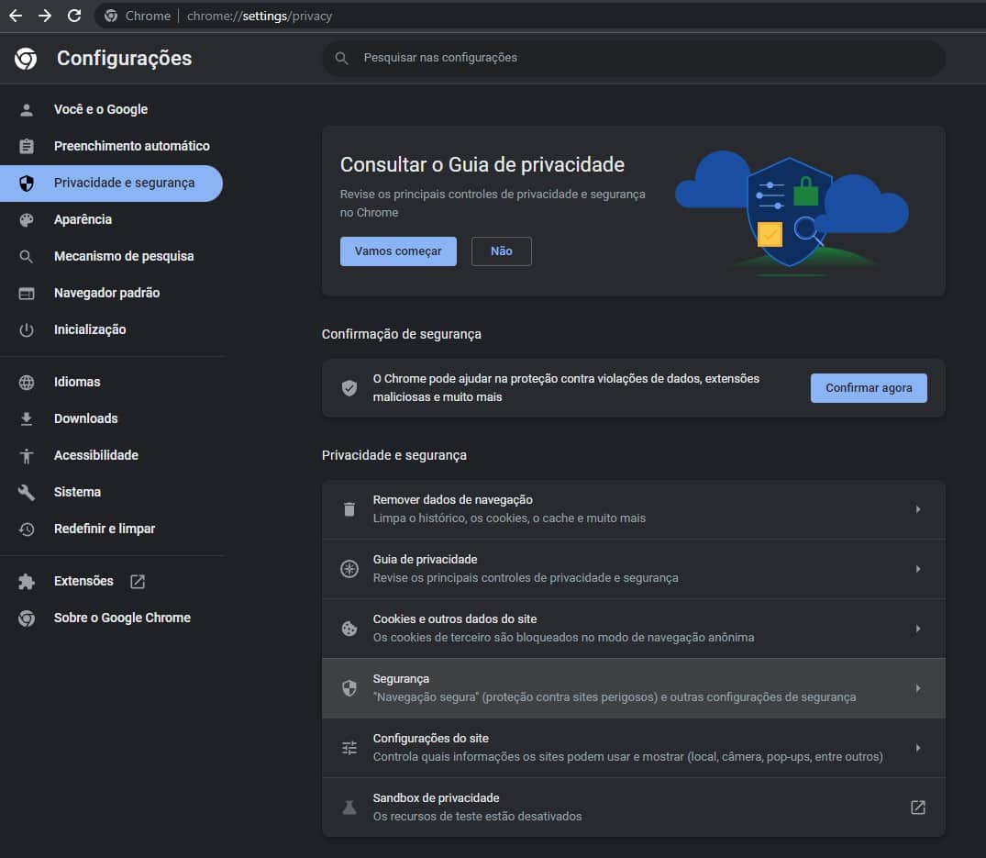
Task: Click the trash icon beside Remover dados de navegação
Action: pyautogui.click(x=349, y=509)
